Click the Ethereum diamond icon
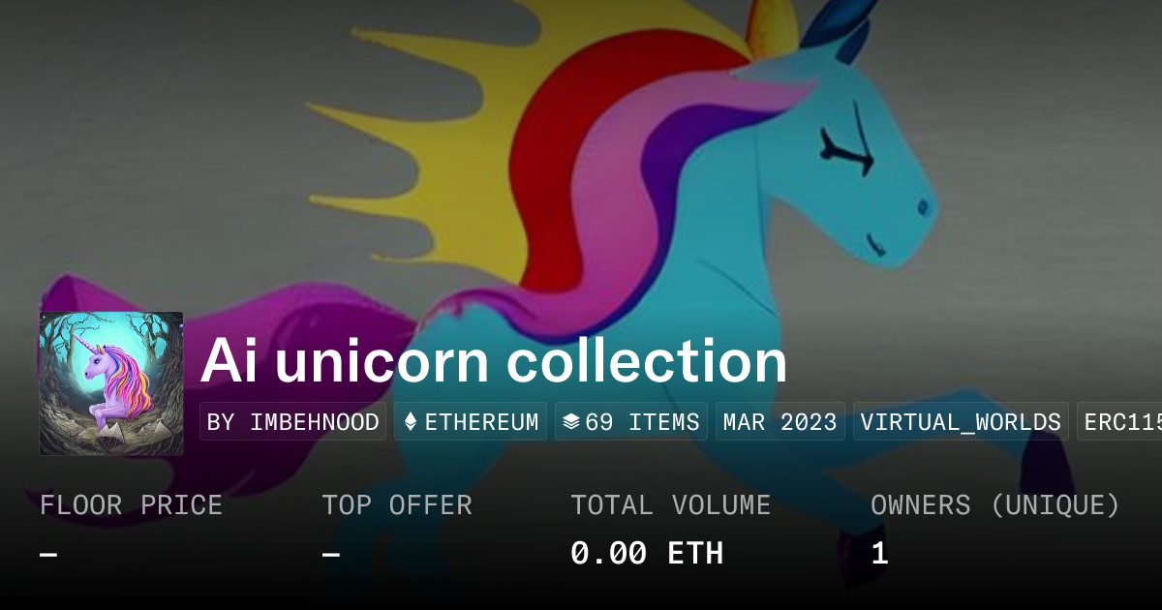Image resolution: width=1162 pixels, height=610 pixels. coord(411,422)
